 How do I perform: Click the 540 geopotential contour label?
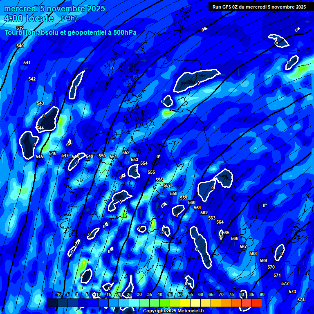(20, 46)
